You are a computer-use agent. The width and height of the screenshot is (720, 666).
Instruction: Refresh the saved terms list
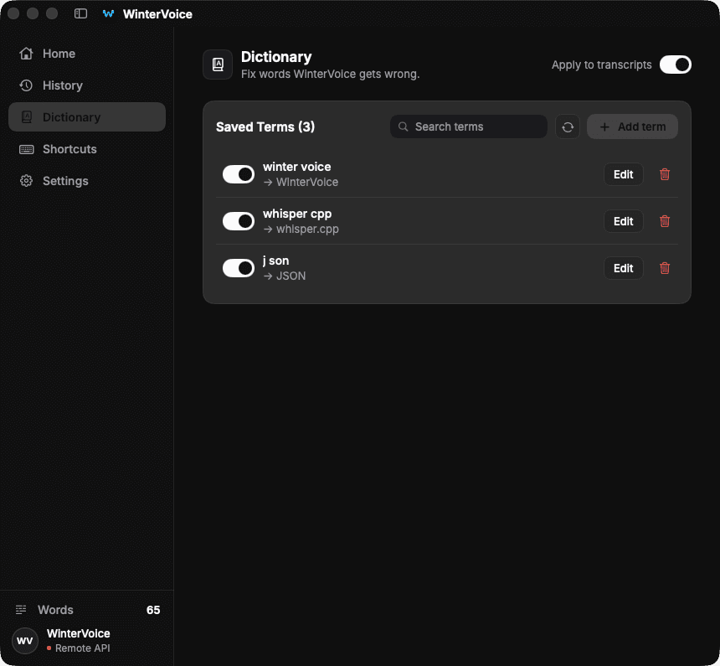coord(568,126)
